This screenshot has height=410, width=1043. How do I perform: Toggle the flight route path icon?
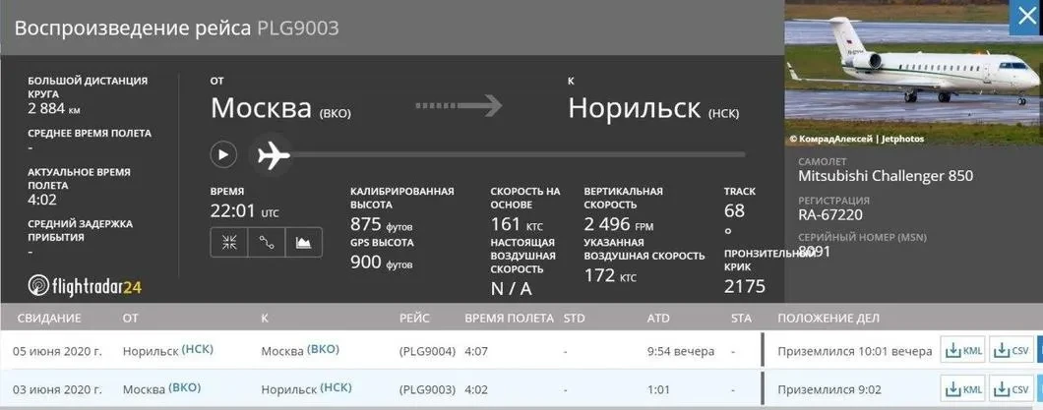[266, 242]
